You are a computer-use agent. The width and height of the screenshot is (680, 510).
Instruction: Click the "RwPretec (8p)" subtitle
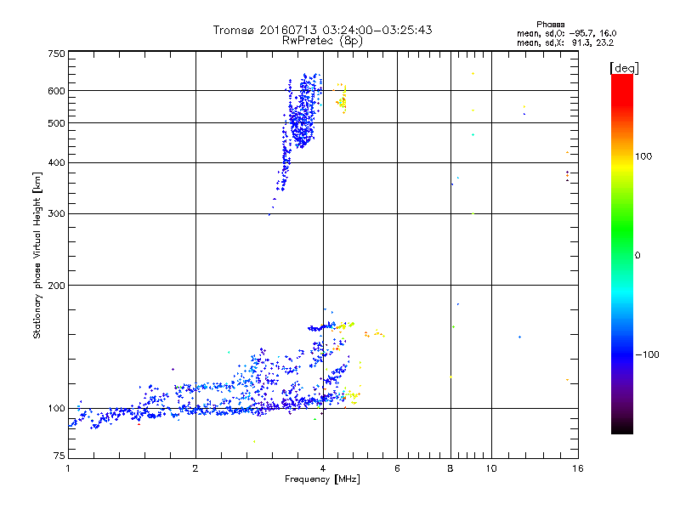tap(323, 41)
